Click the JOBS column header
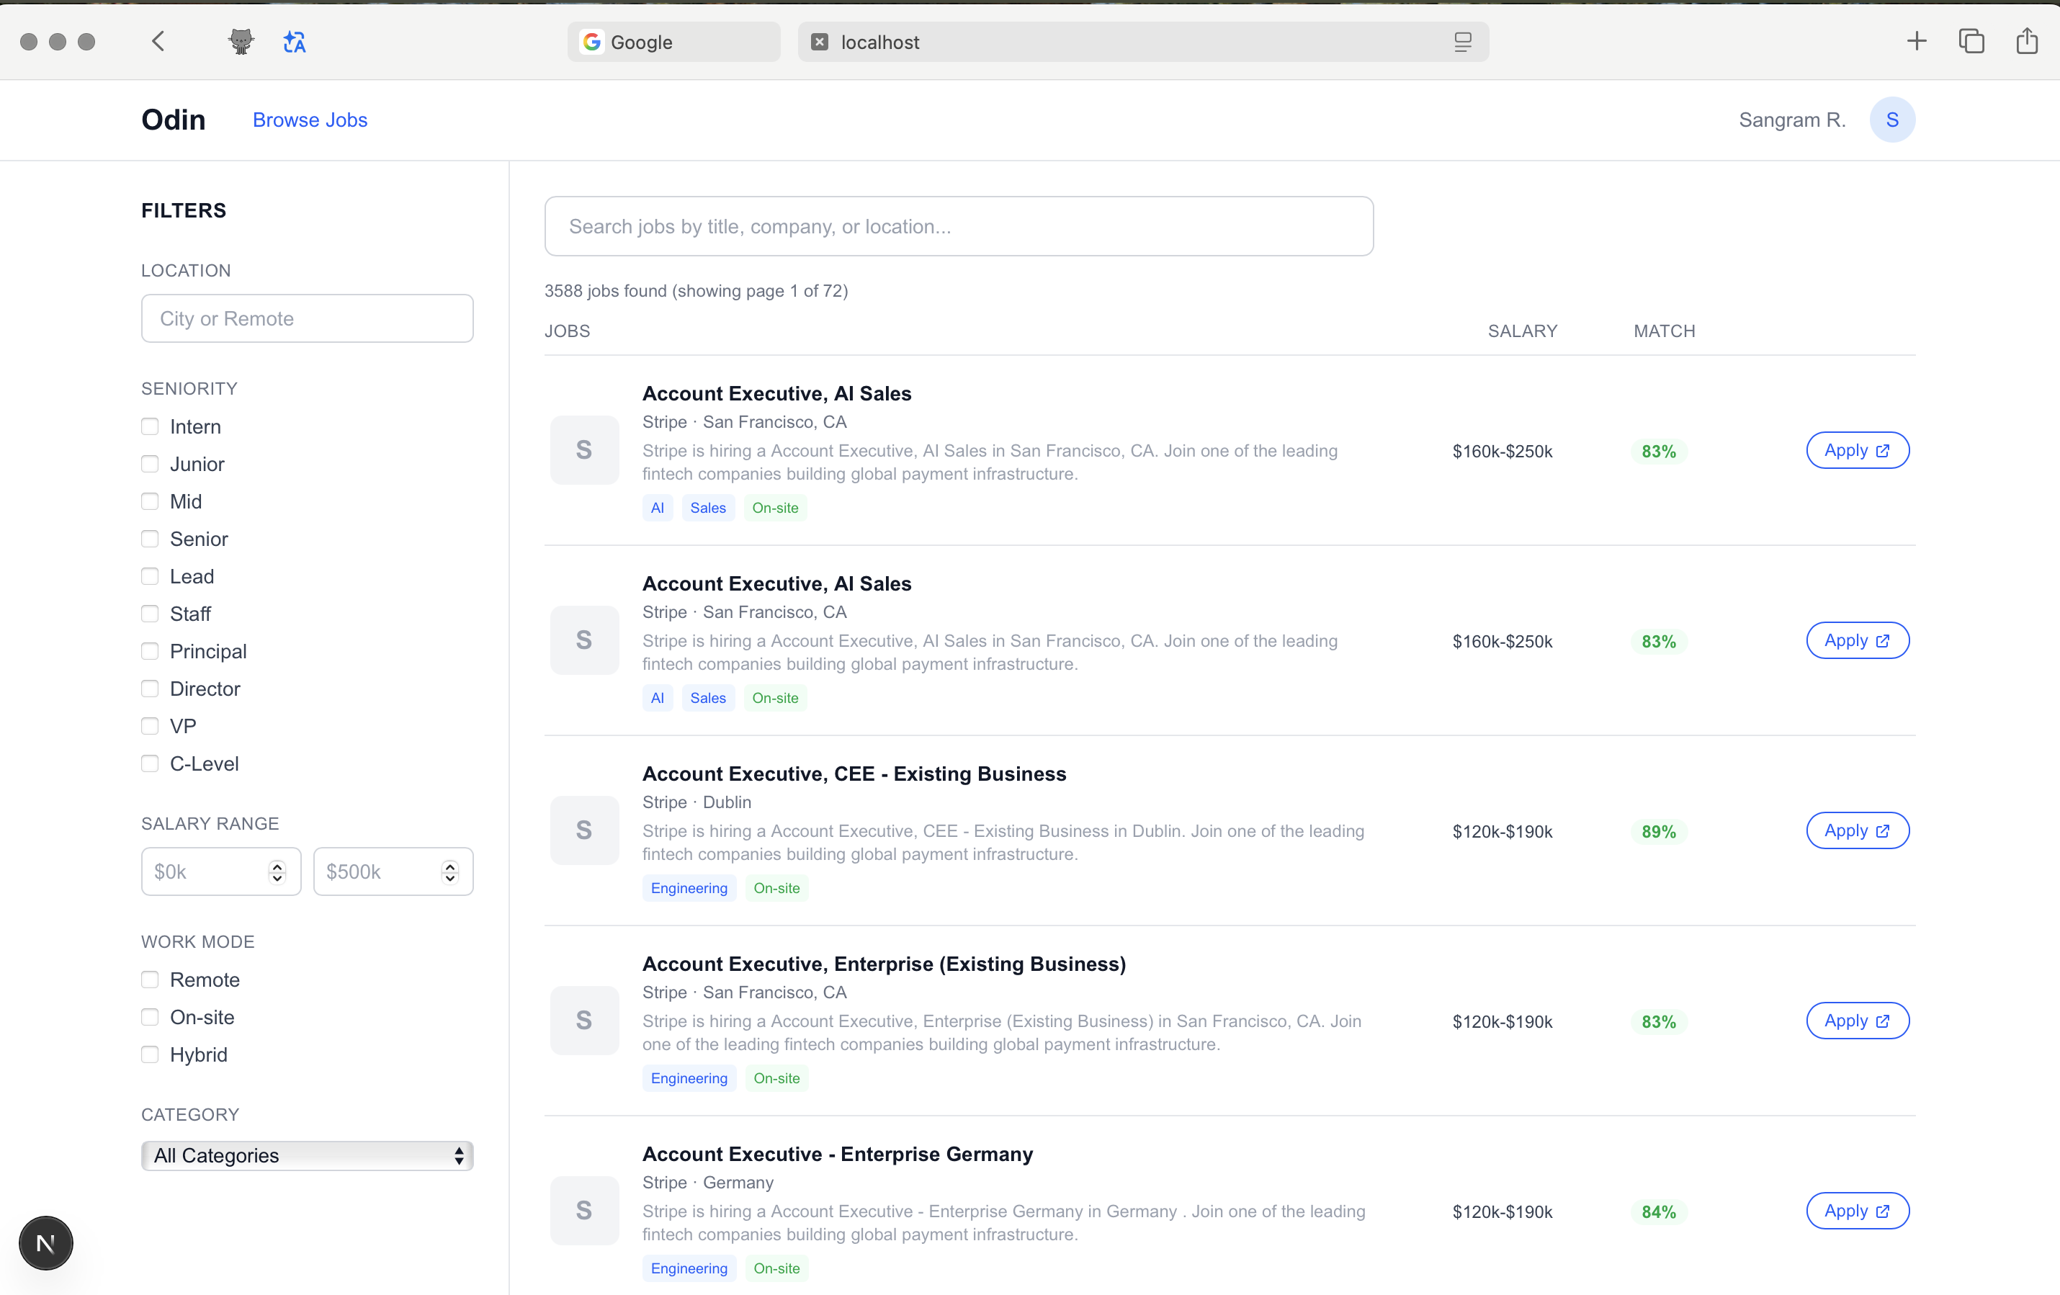2060x1295 pixels. tap(567, 331)
